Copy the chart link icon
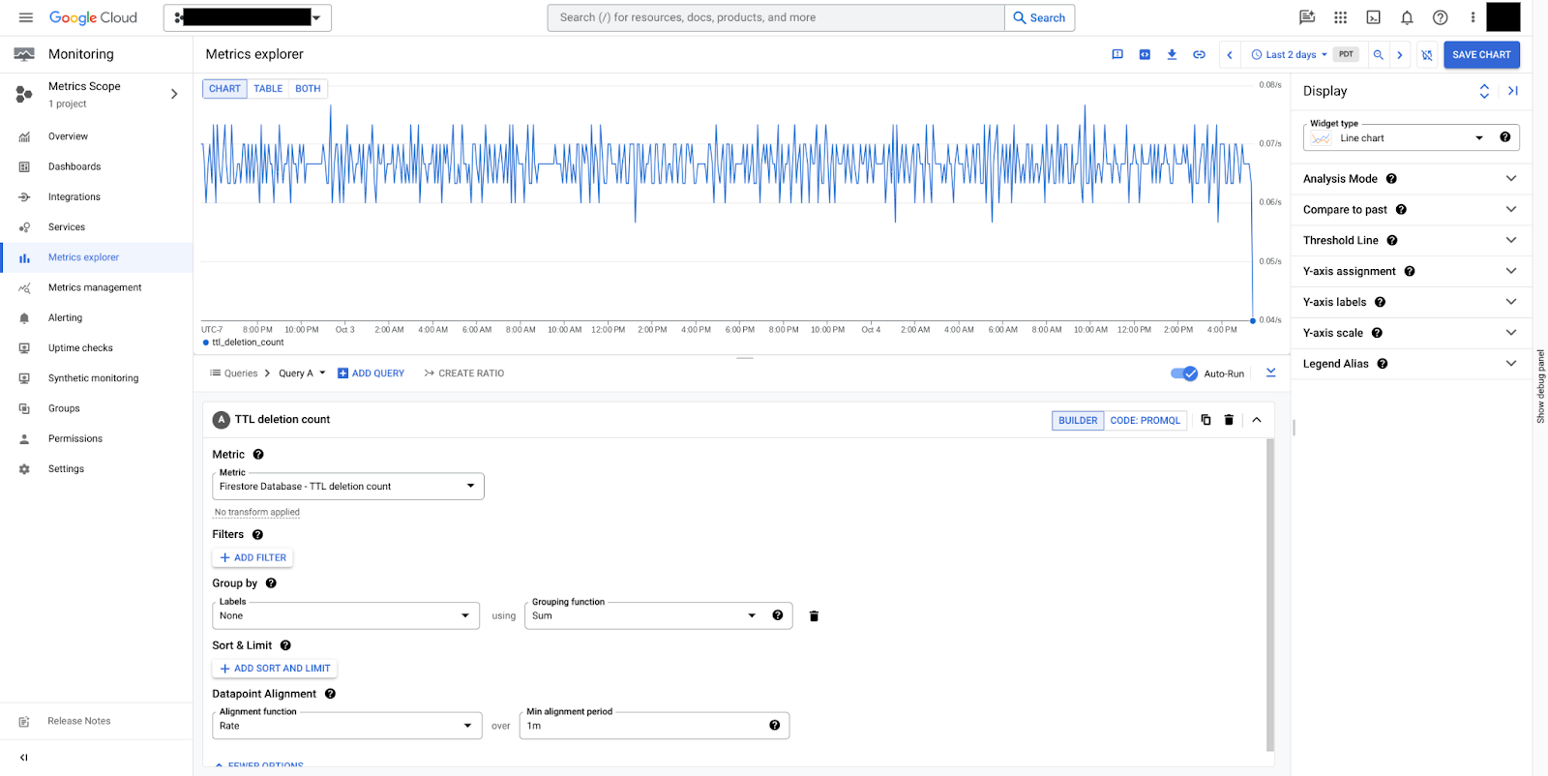This screenshot has height=776, width=1548. (1199, 55)
